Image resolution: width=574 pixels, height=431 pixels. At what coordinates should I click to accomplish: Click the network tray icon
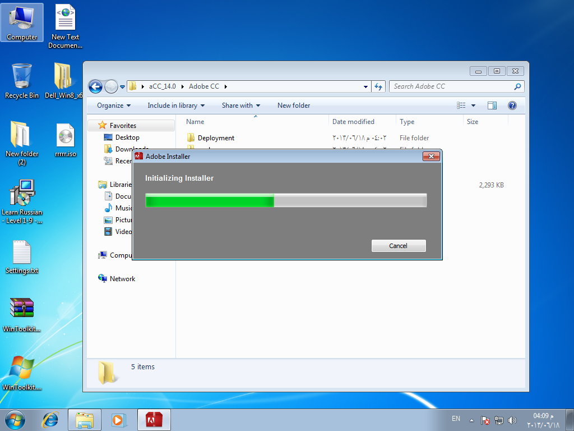(x=498, y=420)
